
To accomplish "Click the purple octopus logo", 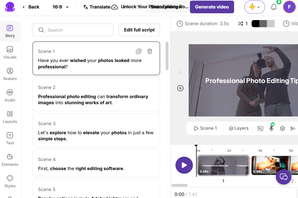I will [x=10, y=7].
